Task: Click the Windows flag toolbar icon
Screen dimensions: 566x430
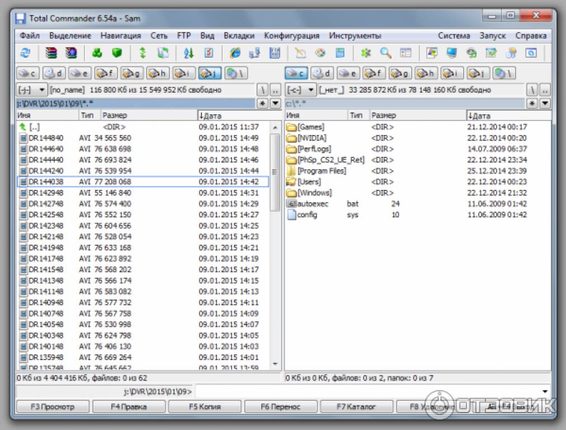Action: 432,53
